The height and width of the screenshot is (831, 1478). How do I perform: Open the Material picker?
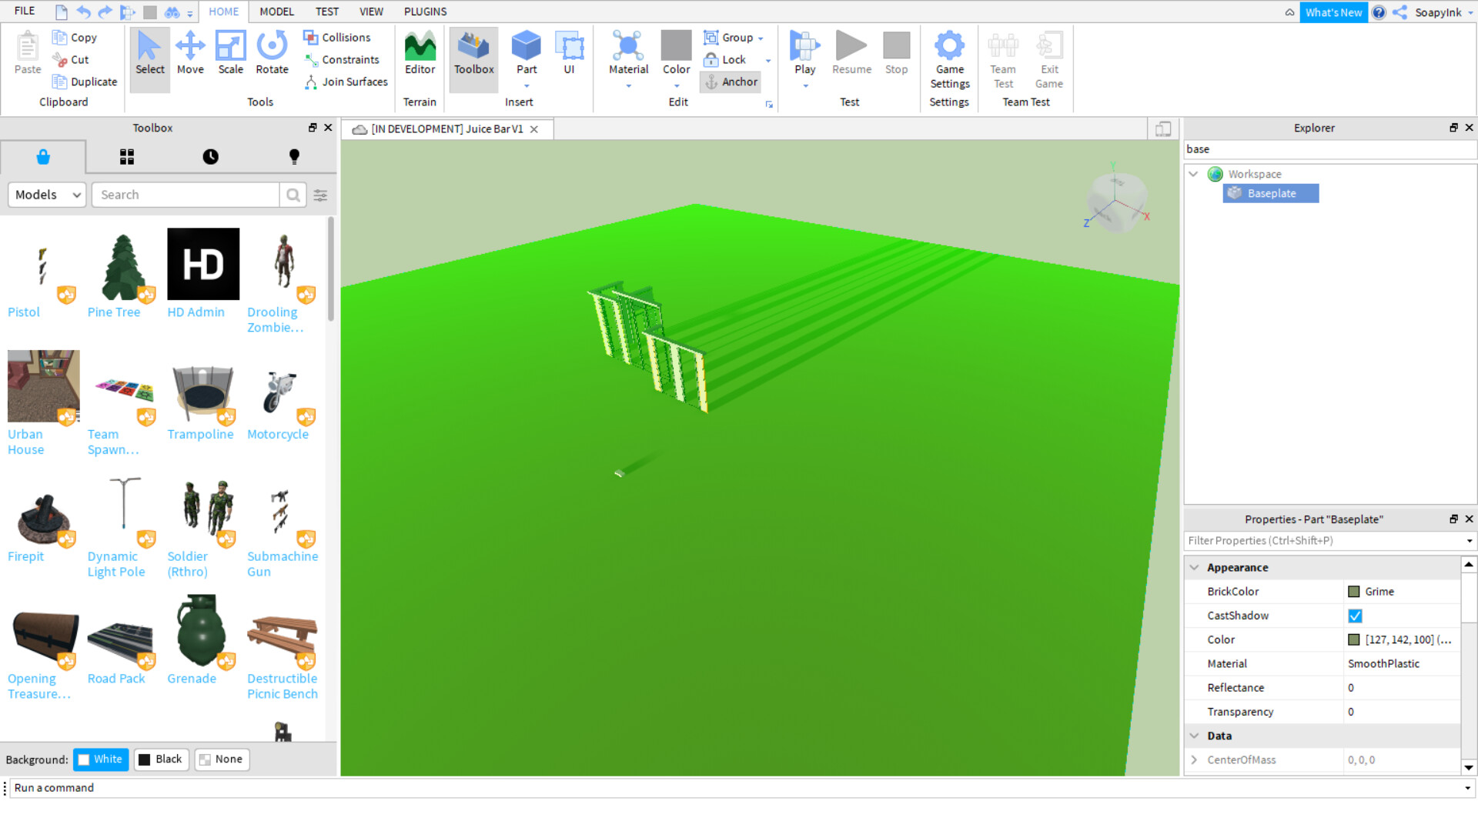point(628,54)
